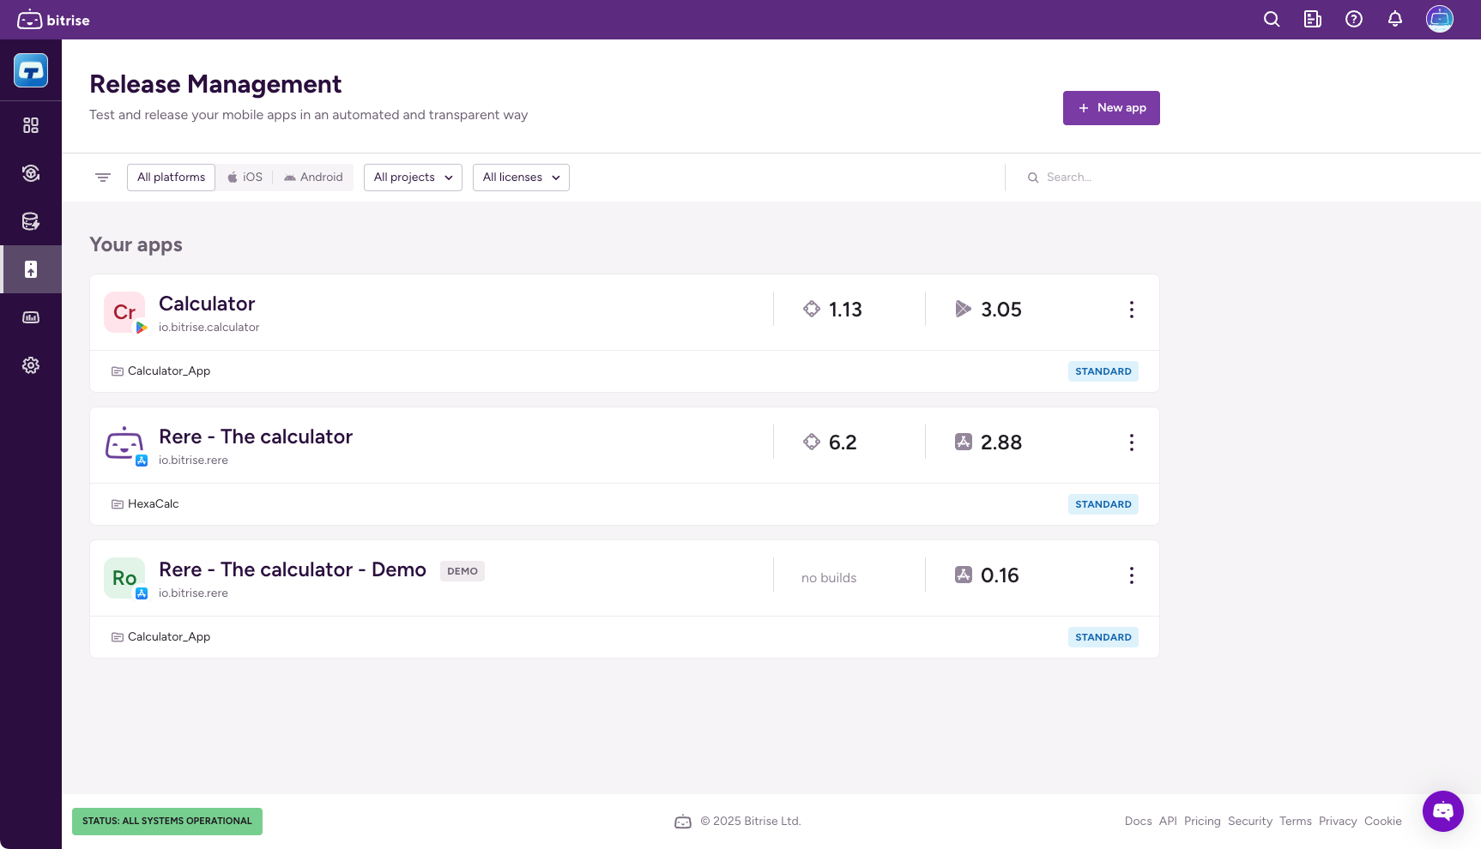
Task: Open the Pricing footer link
Action: pyautogui.click(x=1202, y=822)
